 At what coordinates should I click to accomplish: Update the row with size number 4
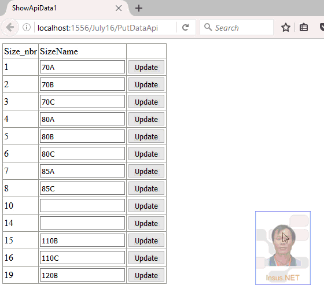tap(146, 119)
